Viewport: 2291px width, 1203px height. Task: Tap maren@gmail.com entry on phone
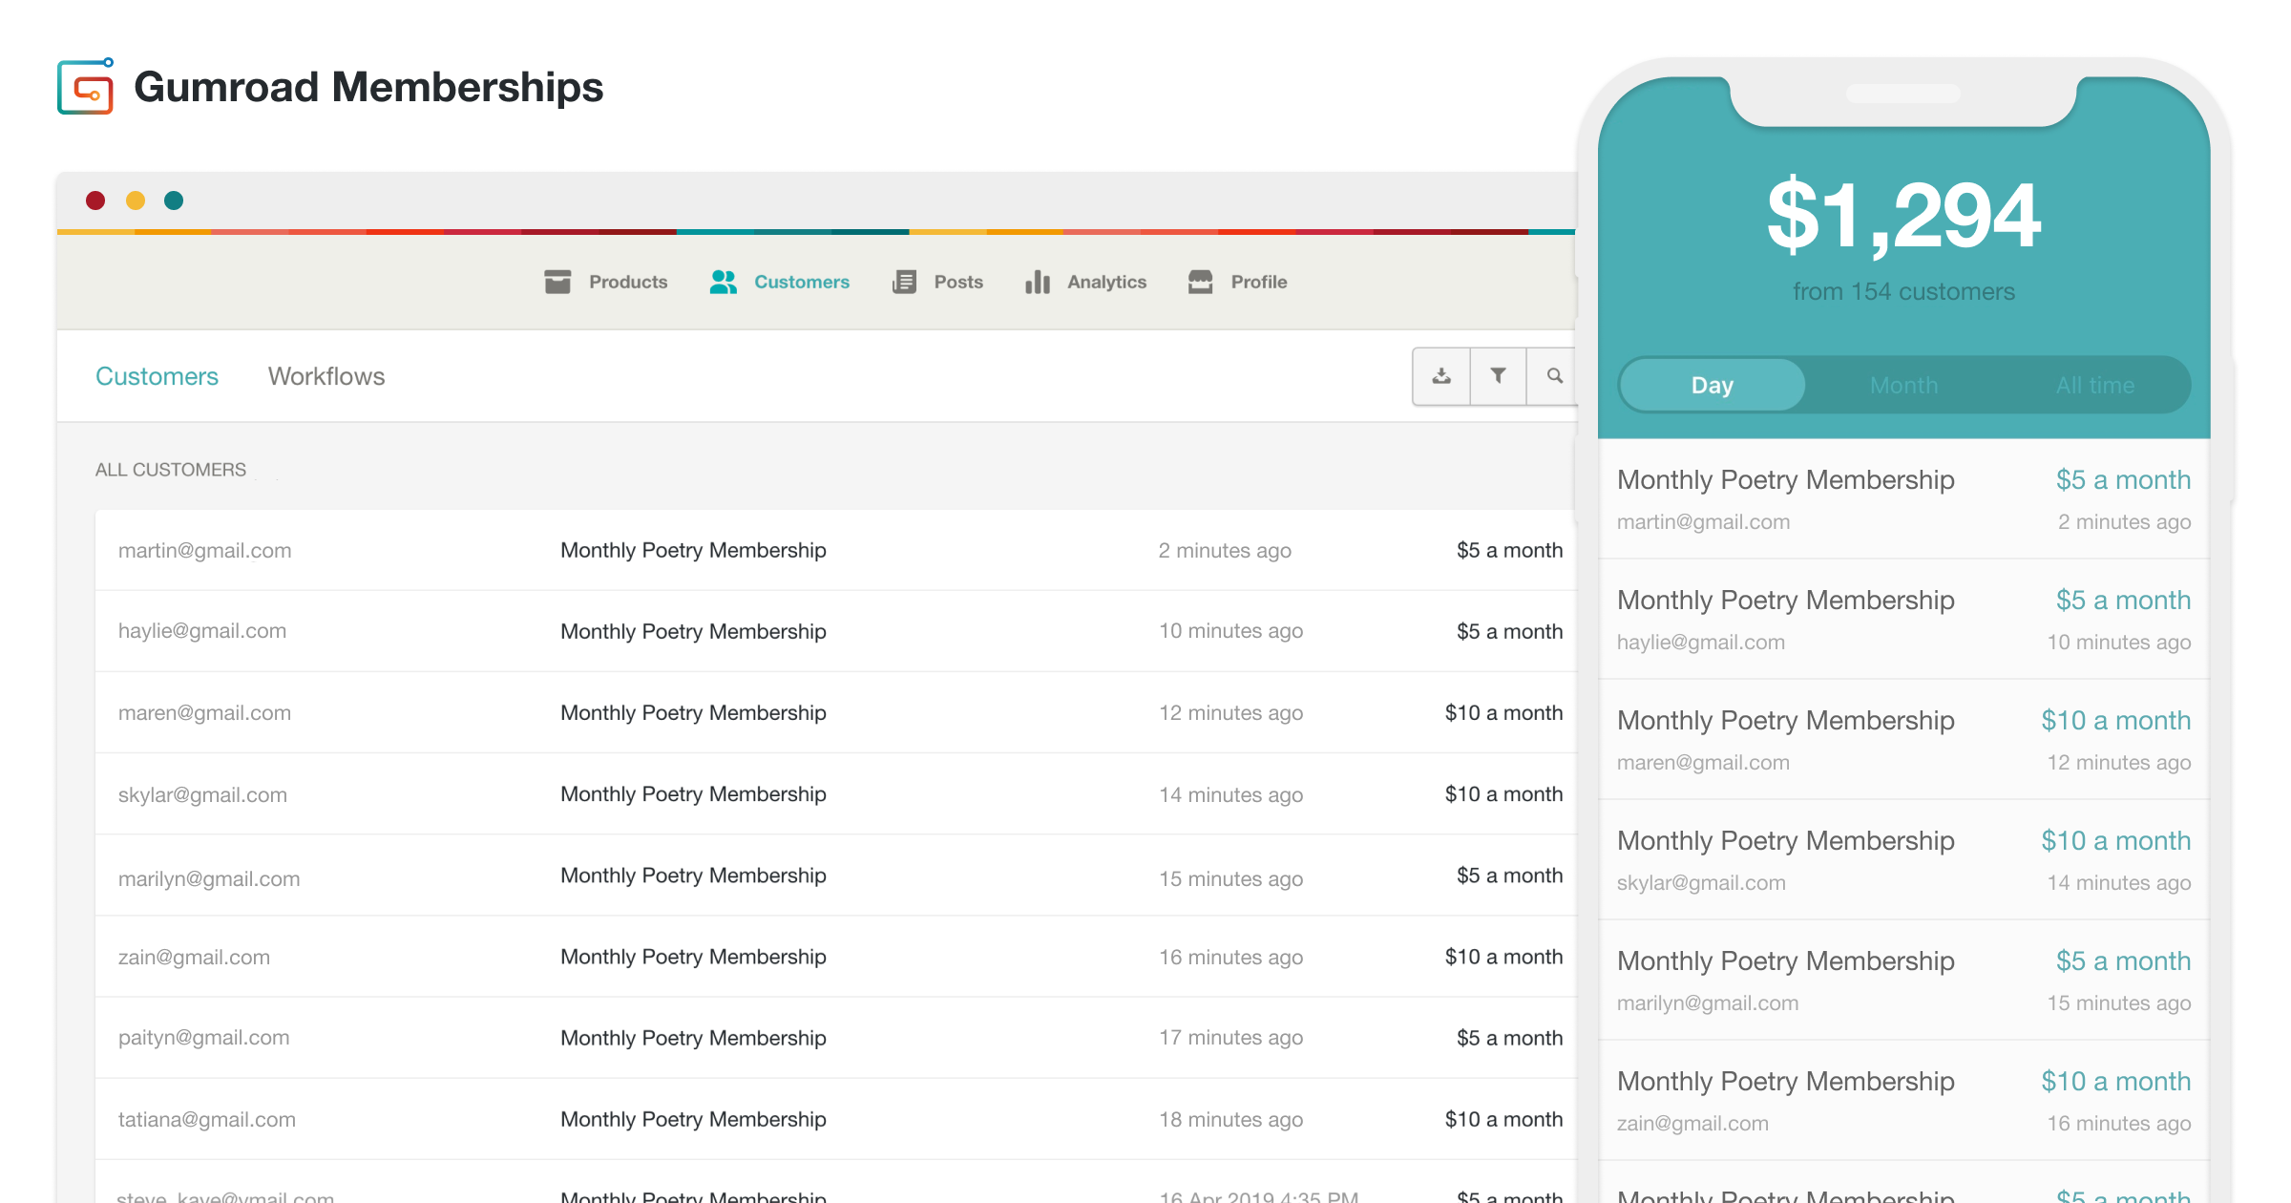click(1703, 763)
